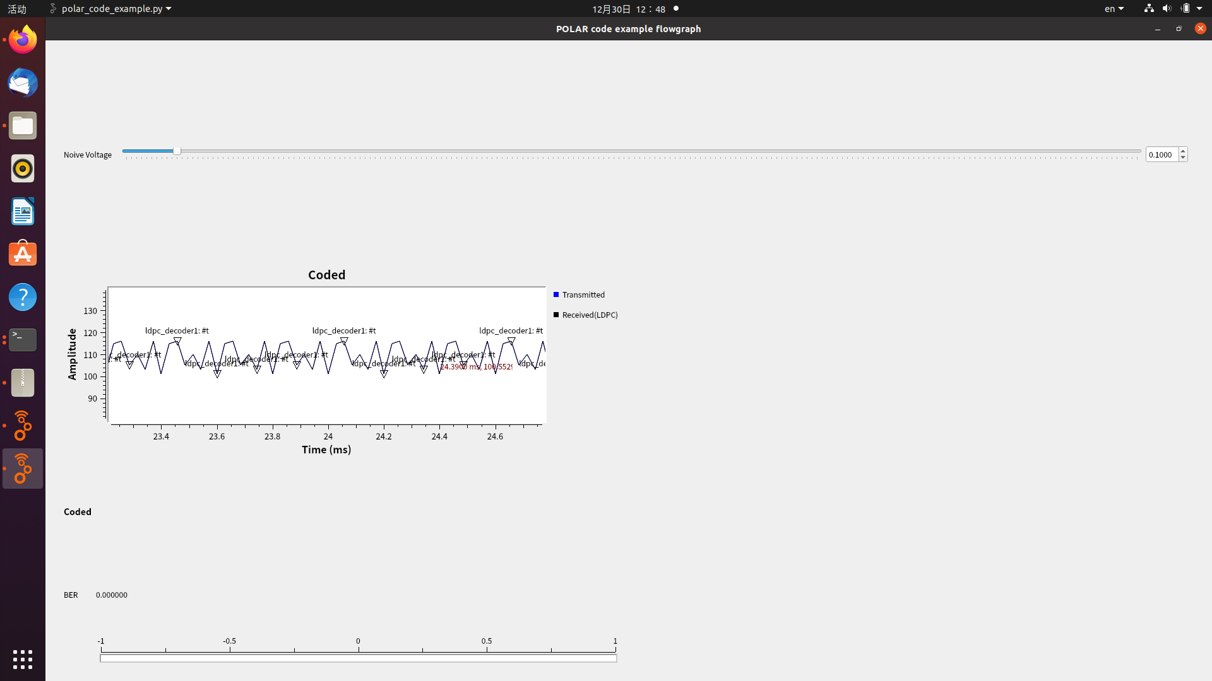Open the 12月30日 clock calendar menu

[x=628, y=9]
